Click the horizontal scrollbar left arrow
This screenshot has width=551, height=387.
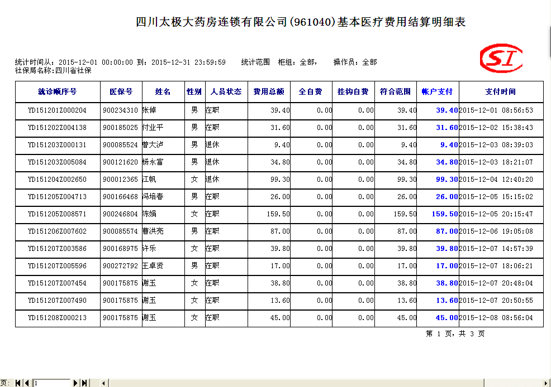(103, 383)
